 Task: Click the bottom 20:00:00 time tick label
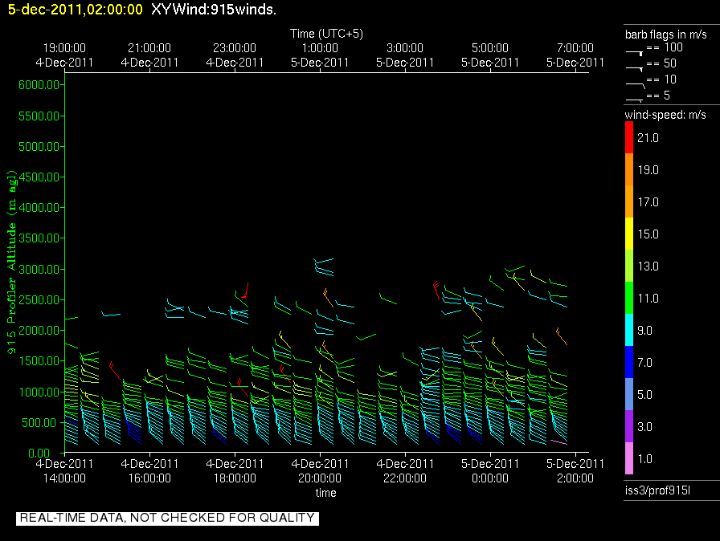[x=320, y=478]
